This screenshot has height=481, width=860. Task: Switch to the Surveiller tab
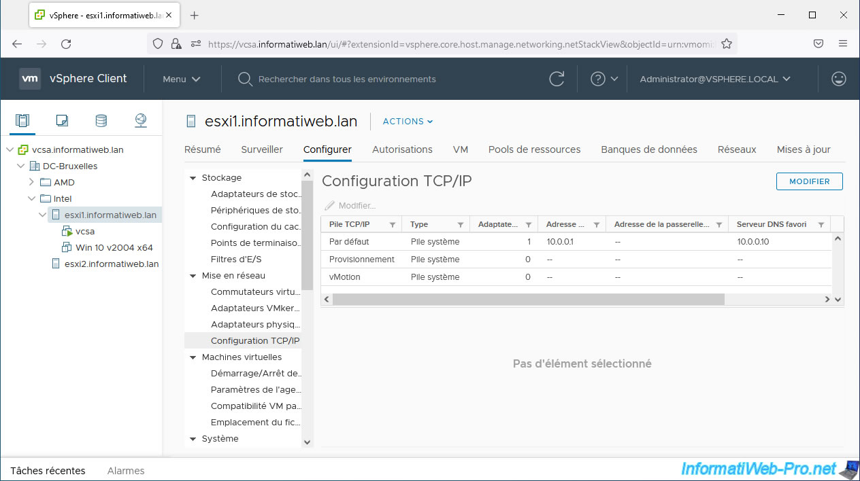pyautogui.click(x=262, y=149)
